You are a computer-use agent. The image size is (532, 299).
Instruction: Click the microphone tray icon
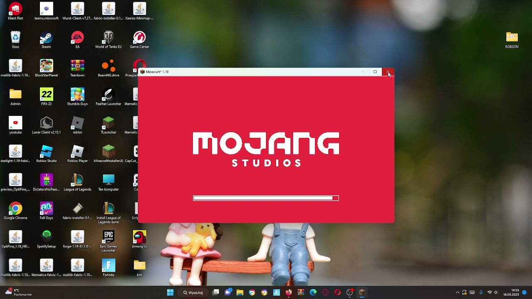click(481, 292)
